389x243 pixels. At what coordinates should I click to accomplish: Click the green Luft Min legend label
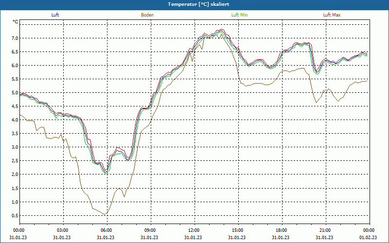point(239,15)
